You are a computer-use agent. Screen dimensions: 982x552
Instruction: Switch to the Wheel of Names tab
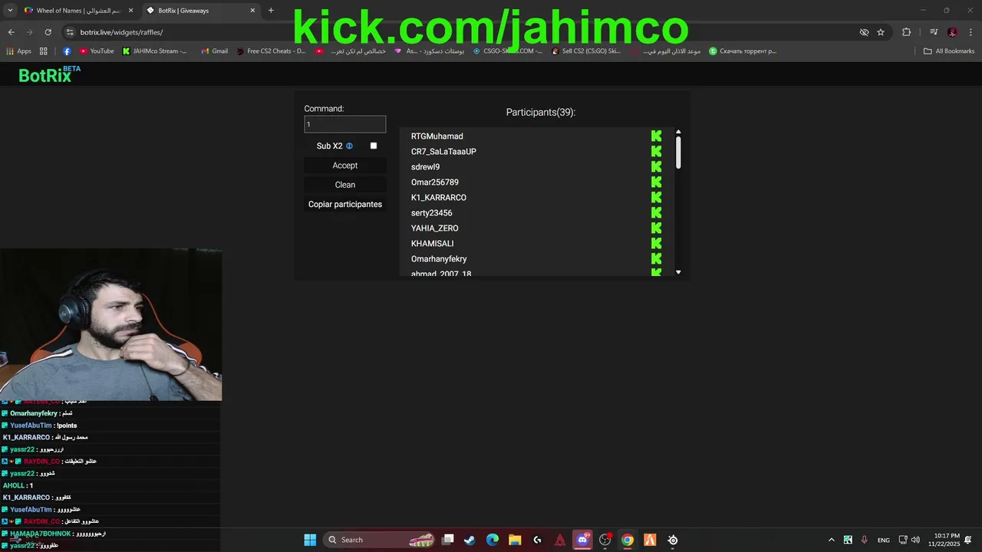78,11
